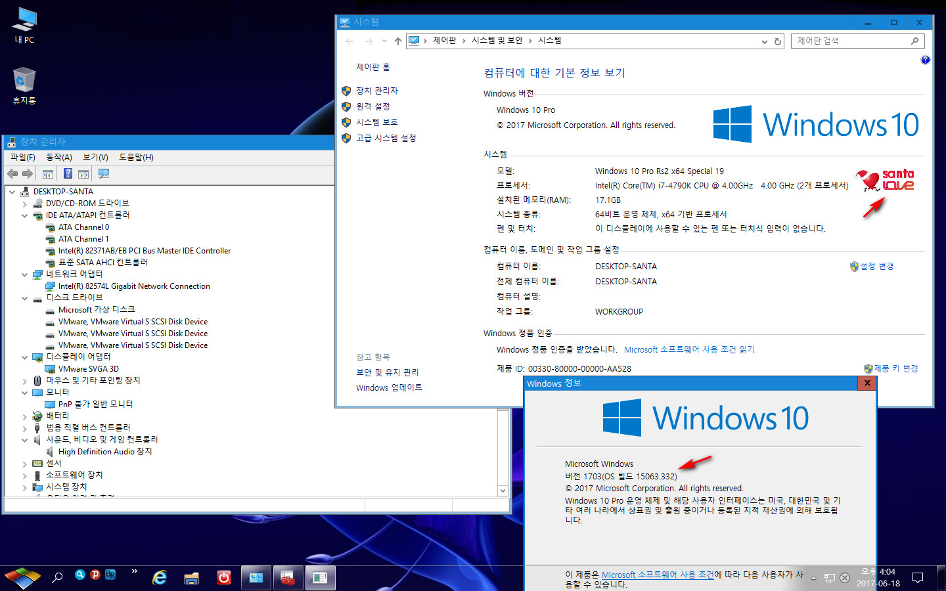Open 장치 관리자 link in System sidebar
Image resolution: width=946 pixels, height=591 pixels.
tap(377, 91)
